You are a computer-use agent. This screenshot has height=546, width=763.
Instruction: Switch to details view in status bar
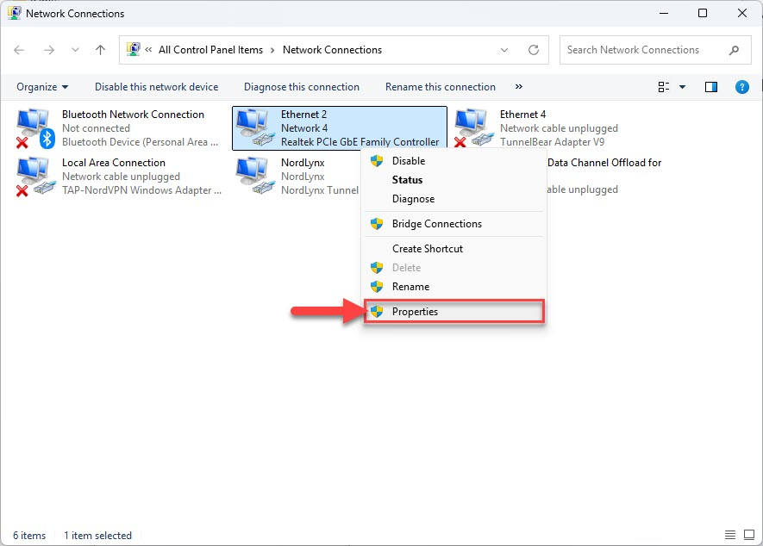click(730, 535)
